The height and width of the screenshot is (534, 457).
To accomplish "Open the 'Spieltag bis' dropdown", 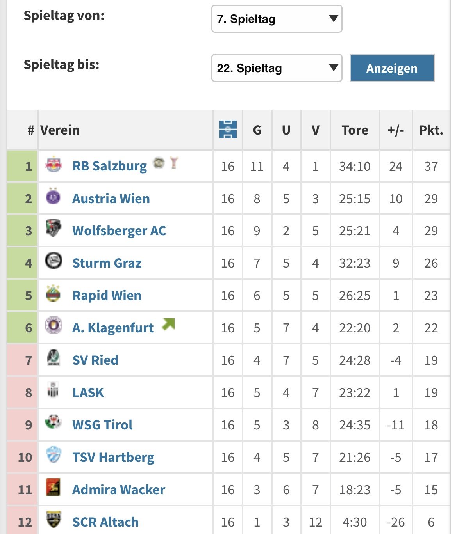I will pos(277,68).
